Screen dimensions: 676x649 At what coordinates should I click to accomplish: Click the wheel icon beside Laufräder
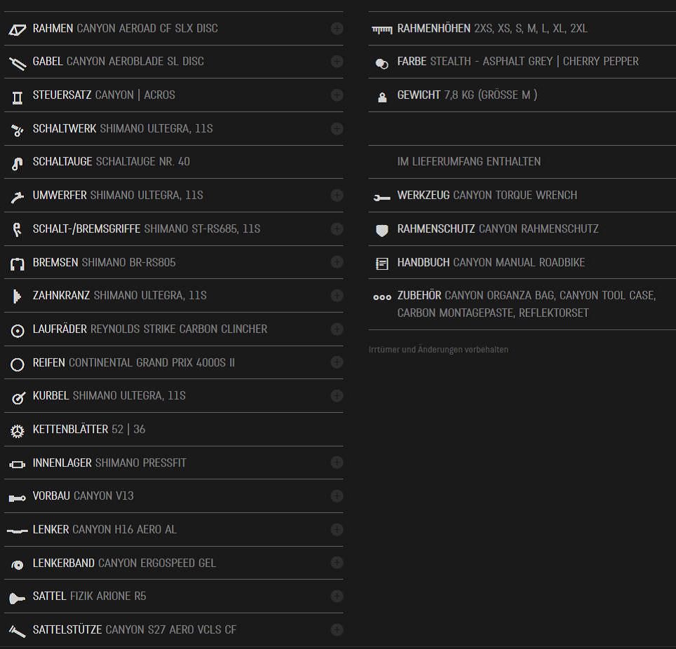pos(18,331)
